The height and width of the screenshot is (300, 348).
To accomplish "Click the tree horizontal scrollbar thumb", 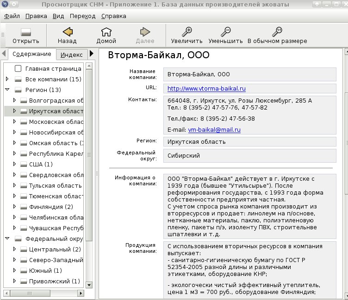I will pos(30,294).
